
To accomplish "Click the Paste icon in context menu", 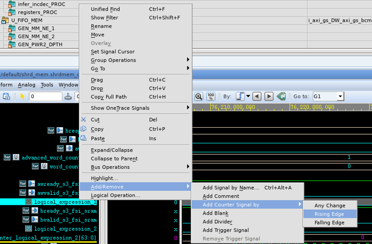I will coord(84,138).
